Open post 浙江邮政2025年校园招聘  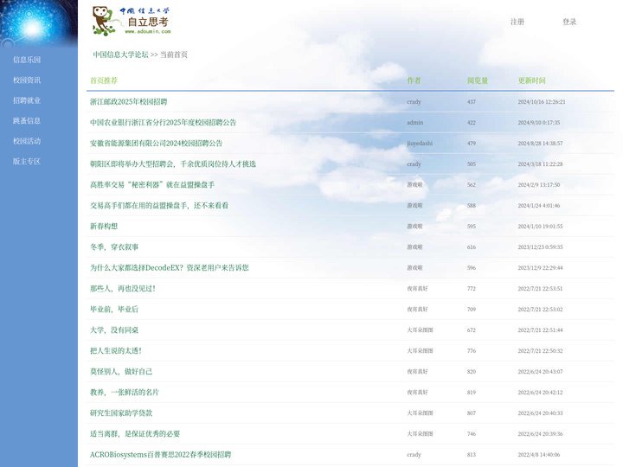128,102
